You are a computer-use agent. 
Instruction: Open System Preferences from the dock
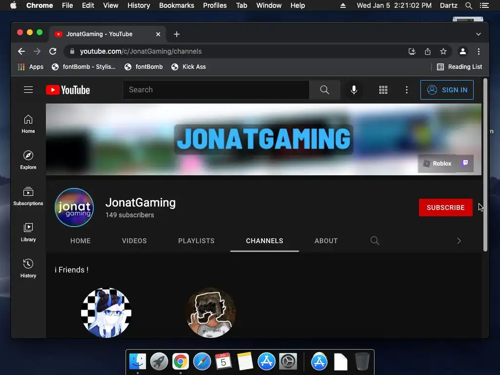[288, 362]
